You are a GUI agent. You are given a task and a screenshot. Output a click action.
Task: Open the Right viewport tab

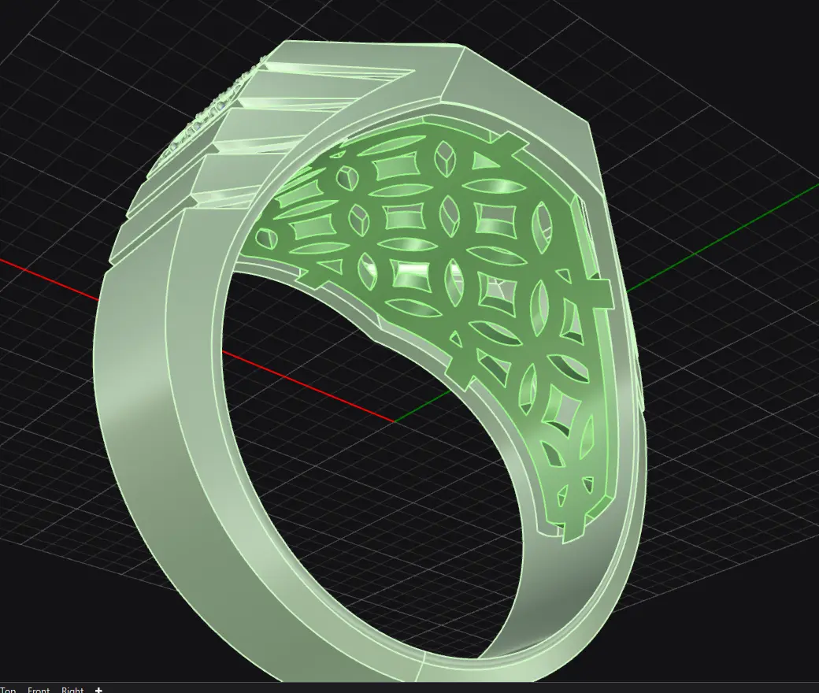point(72,690)
